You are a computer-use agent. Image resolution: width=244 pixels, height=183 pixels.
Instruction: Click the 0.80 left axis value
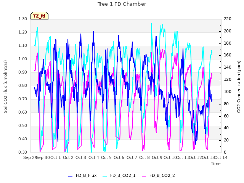tap(23, 85)
